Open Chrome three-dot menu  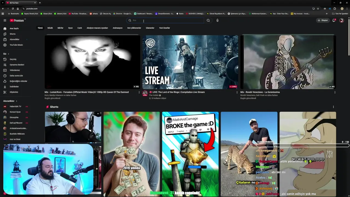click(x=347, y=8)
